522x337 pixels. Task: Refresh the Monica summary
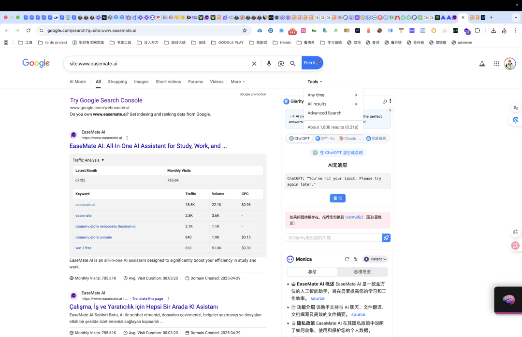point(347,259)
